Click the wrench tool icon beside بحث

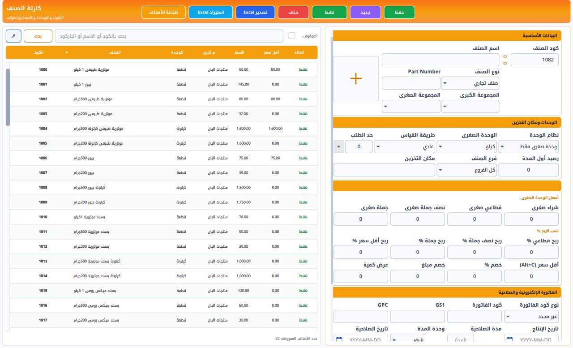pos(14,36)
